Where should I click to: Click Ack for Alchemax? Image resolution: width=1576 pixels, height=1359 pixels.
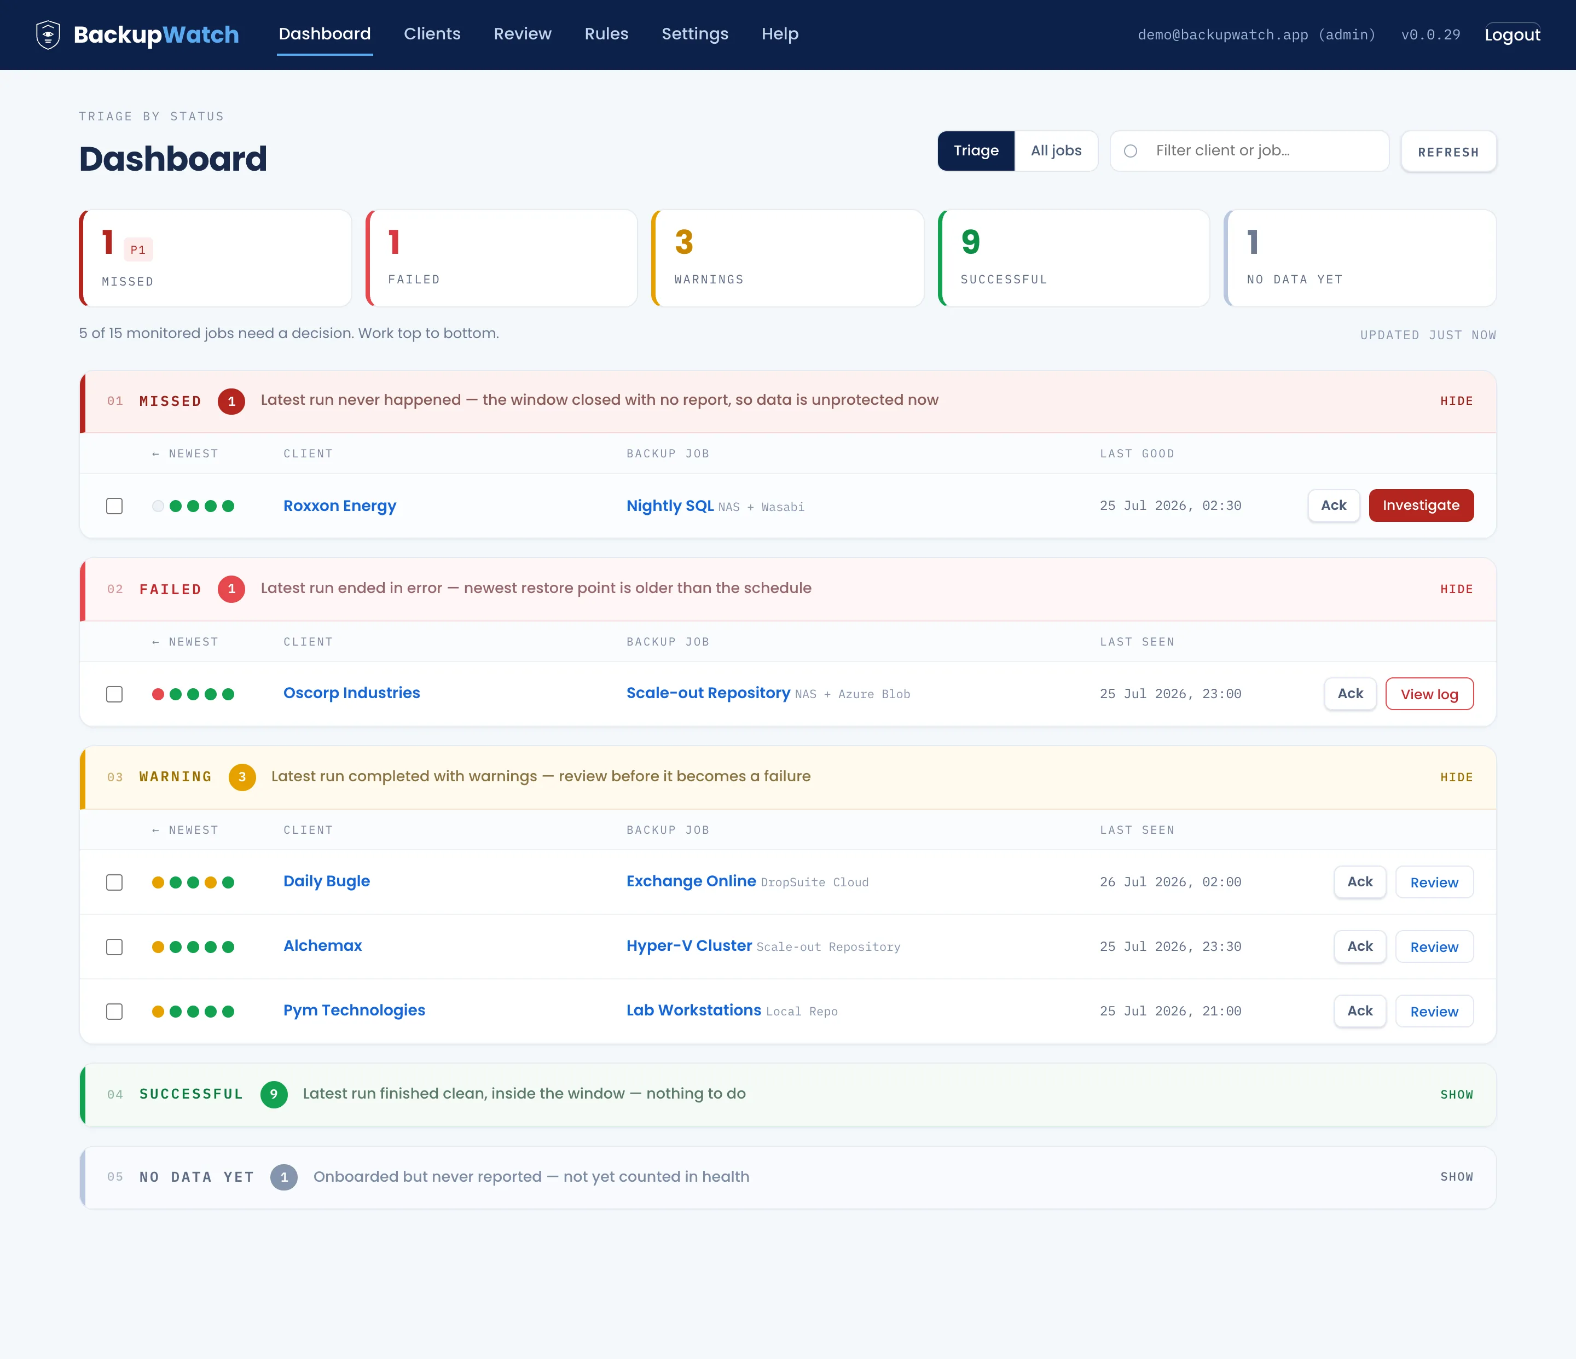tap(1360, 947)
